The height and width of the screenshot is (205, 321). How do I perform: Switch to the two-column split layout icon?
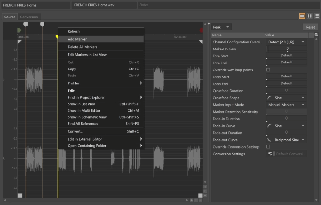310,16
